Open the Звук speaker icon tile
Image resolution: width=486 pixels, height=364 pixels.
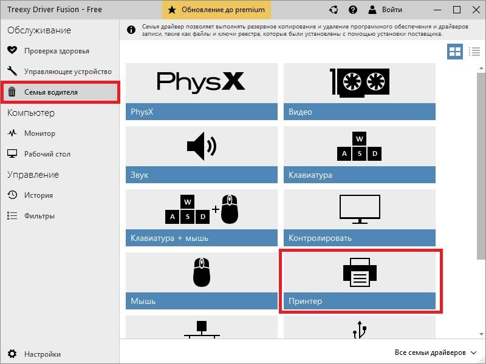201,146
